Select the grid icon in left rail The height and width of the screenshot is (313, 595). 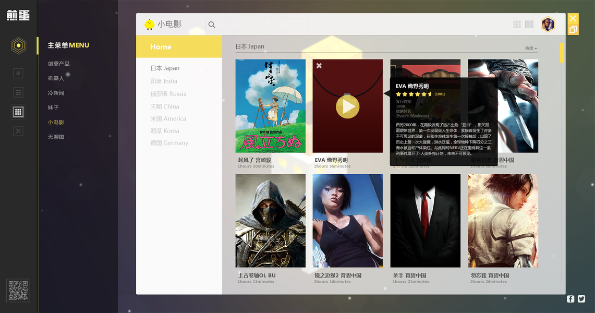[18, 112]
